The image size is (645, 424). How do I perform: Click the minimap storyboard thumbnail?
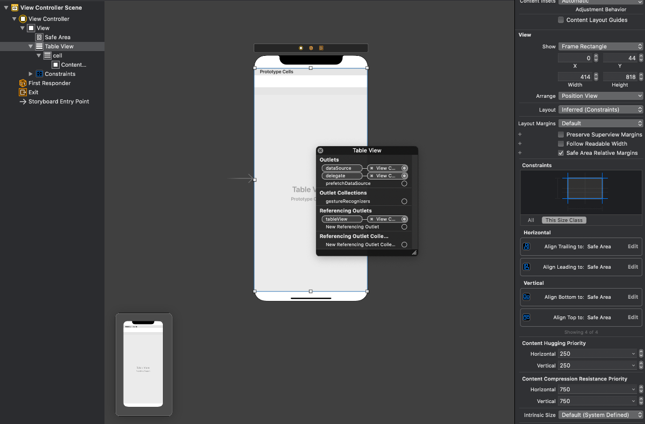point(144,364)
